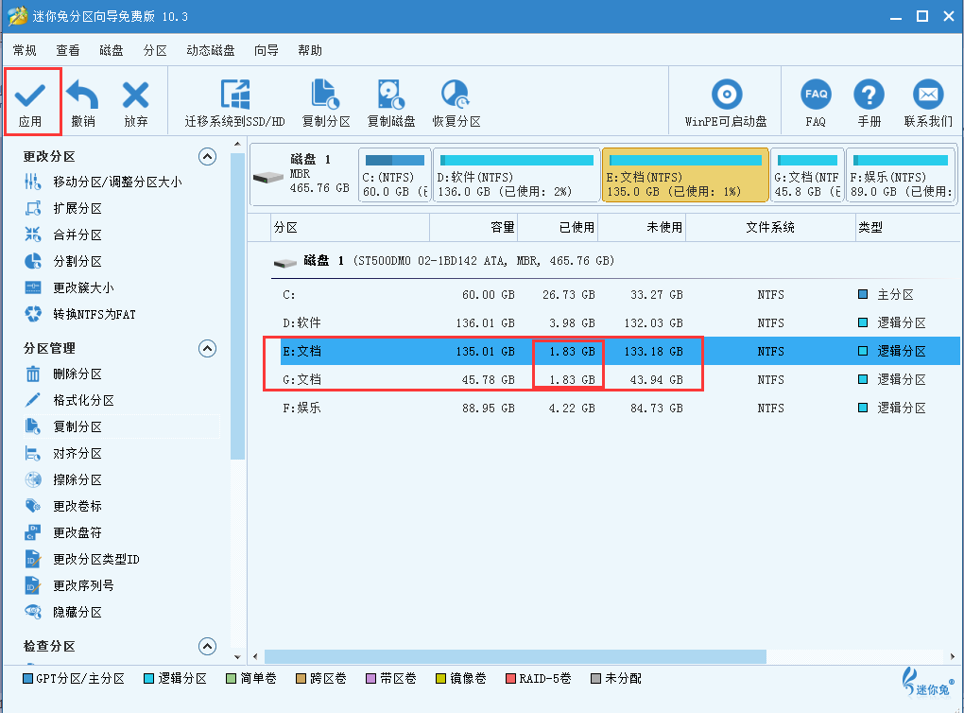Click sidebar scroll-up arrow

237,145
